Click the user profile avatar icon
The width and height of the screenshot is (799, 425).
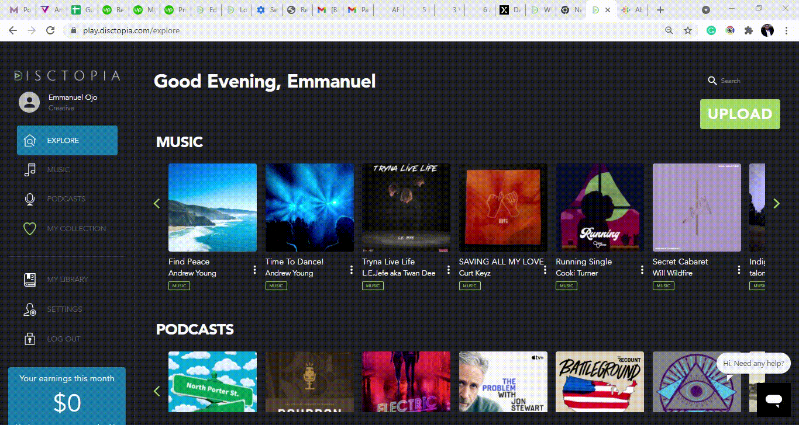pyautogui.click(x=29, y=102)
